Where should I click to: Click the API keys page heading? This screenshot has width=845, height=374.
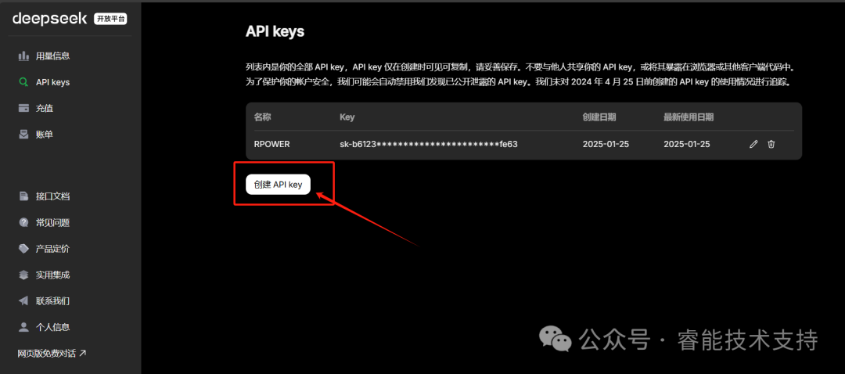(x=275, y=31)
